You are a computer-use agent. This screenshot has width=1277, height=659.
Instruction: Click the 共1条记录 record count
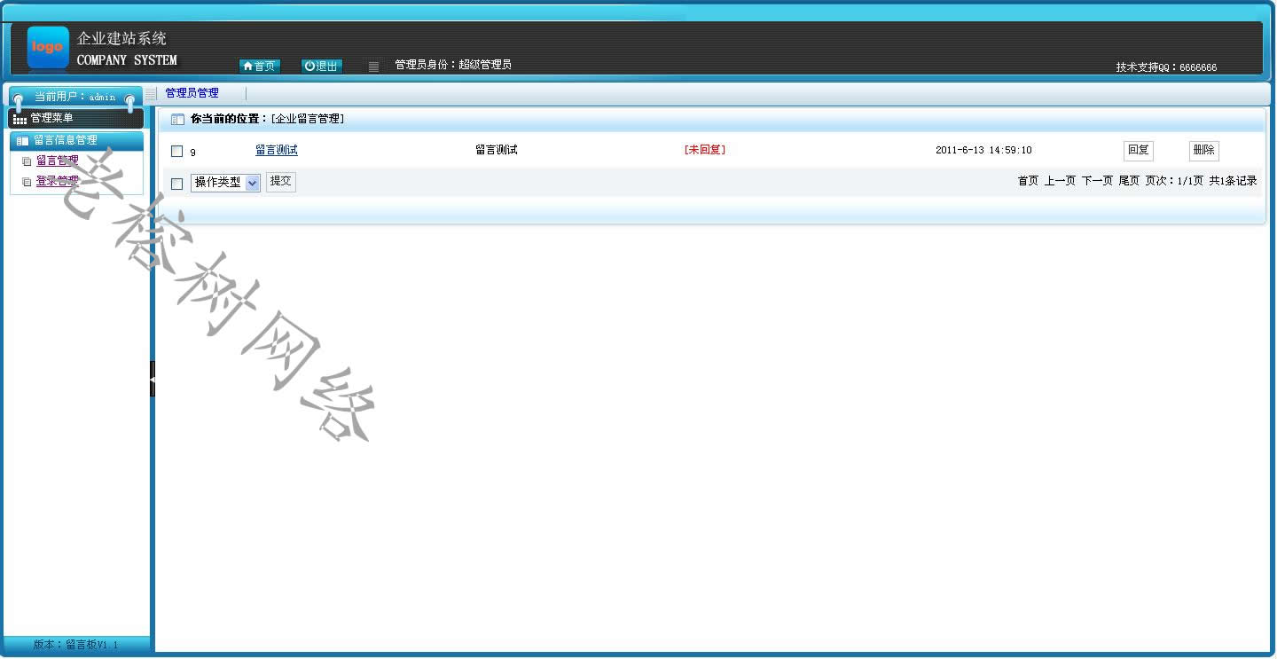tap(1233, 181)
